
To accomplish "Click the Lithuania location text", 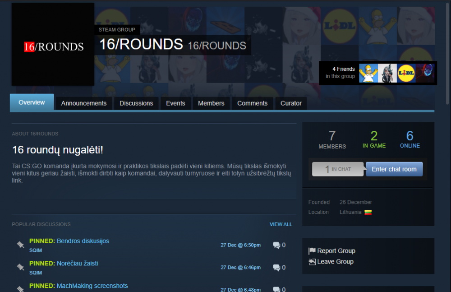I will [x=350, y=212].
